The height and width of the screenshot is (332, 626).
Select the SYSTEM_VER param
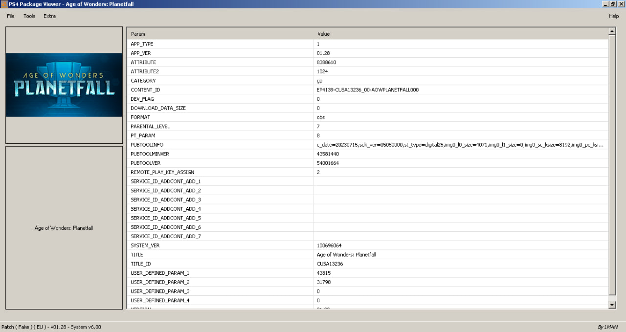[x=145, y=245]
